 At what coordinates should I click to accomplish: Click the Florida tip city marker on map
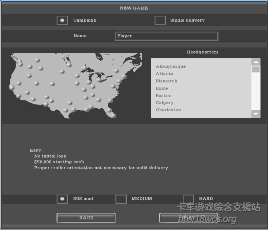pos(113,116)
